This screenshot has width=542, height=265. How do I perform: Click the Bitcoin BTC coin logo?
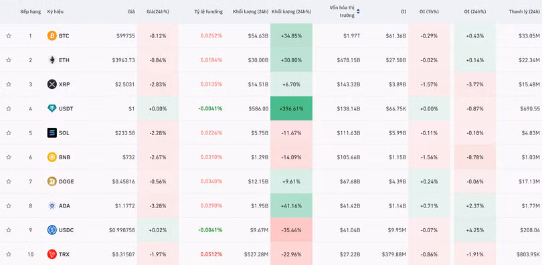click(52, 35)
